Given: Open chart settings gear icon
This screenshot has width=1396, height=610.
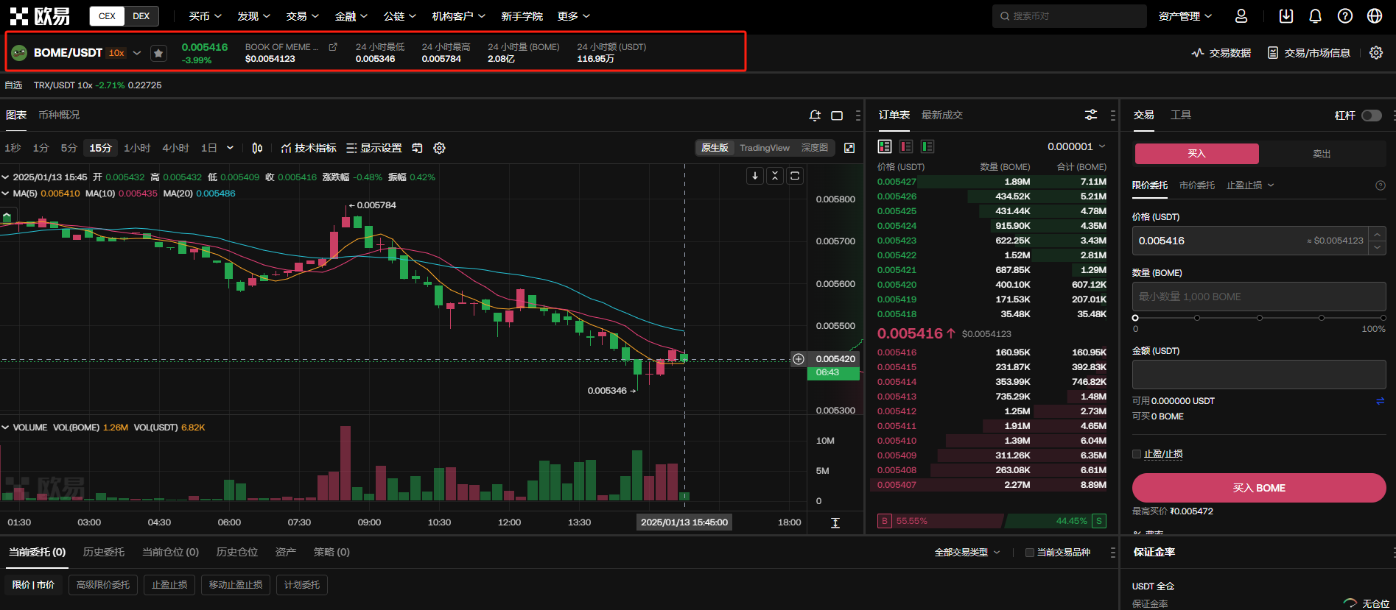Looking at the screenshot, I should 439,148.
